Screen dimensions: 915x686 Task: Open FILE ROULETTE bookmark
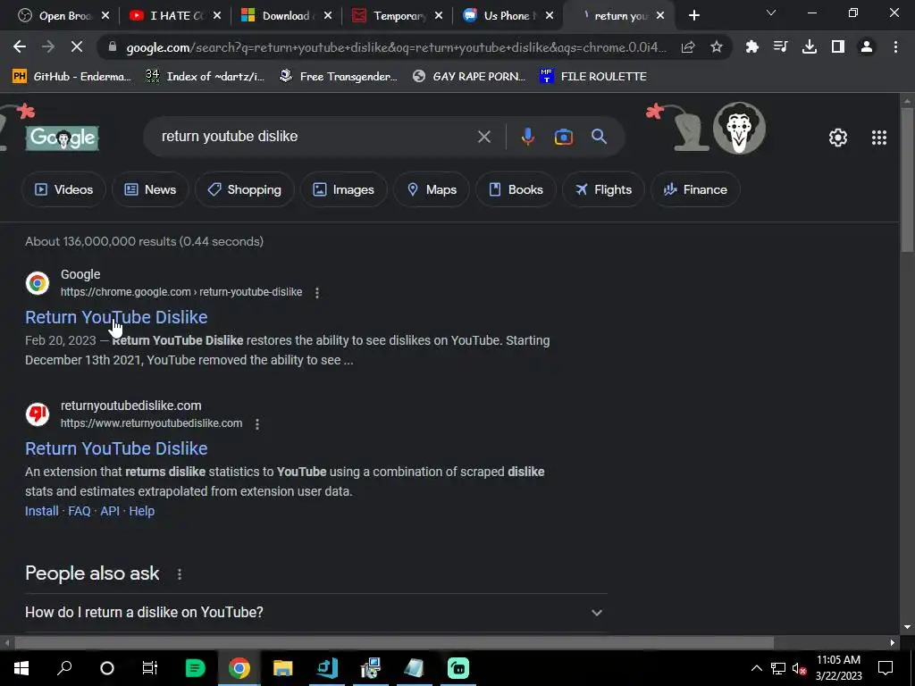point(593,77)
